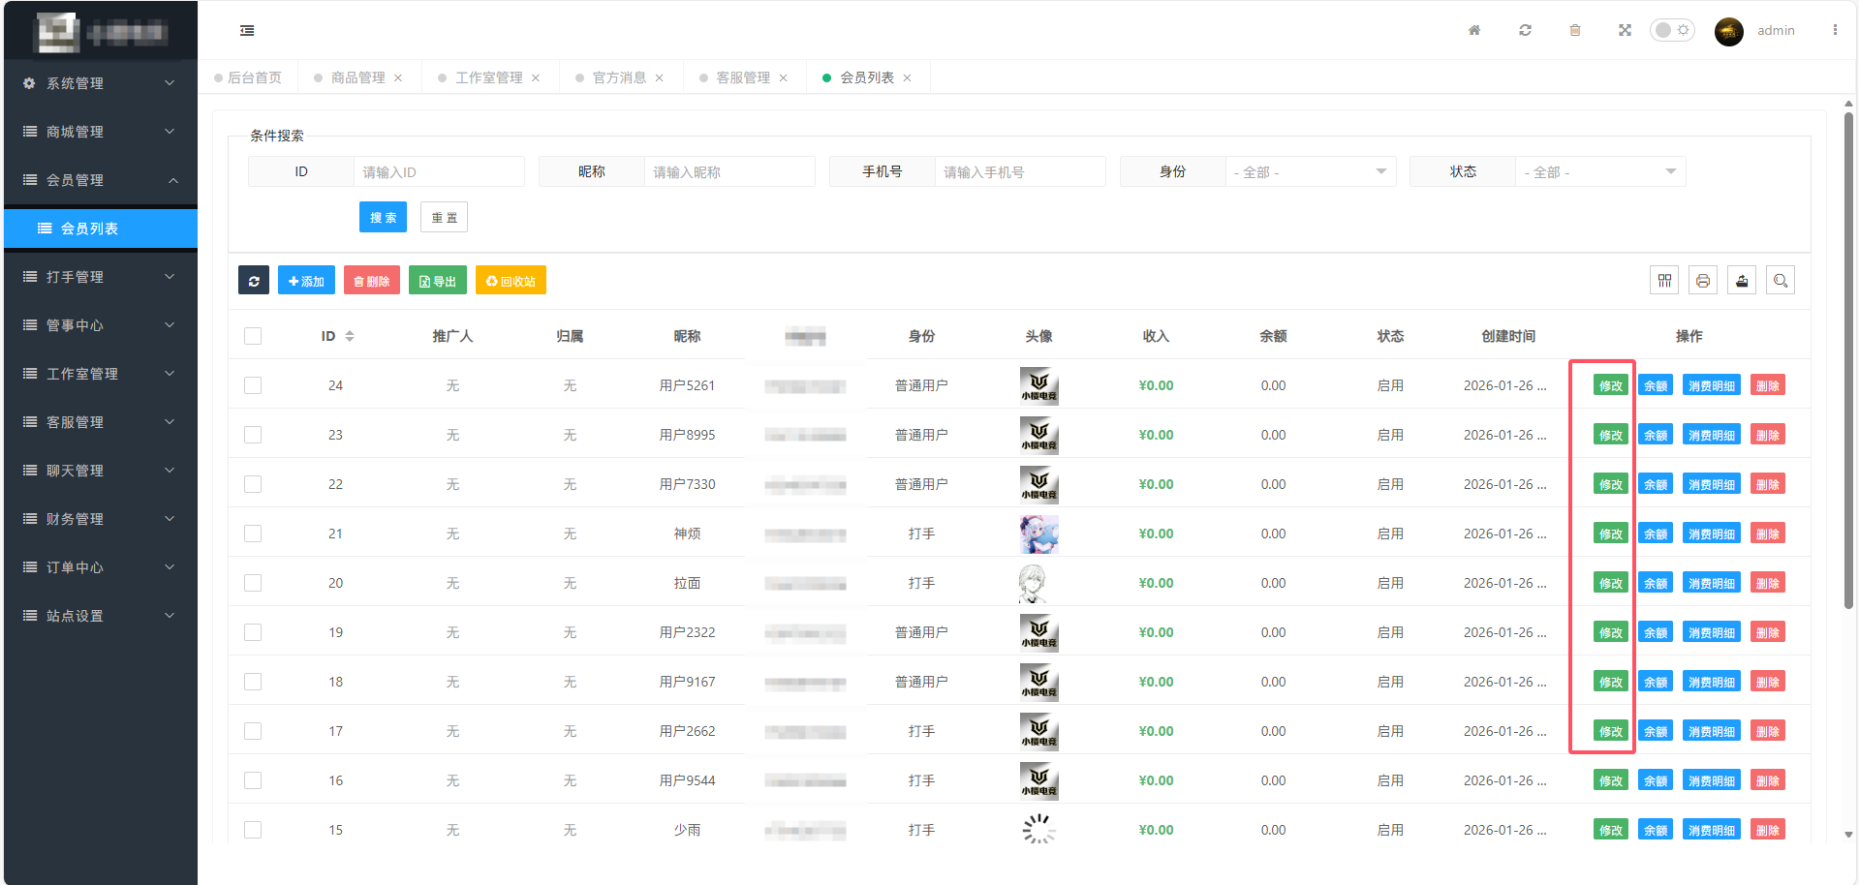Check the select-all checkbox in table header
Screen dimensions: 1859x885
coord(253,336)
